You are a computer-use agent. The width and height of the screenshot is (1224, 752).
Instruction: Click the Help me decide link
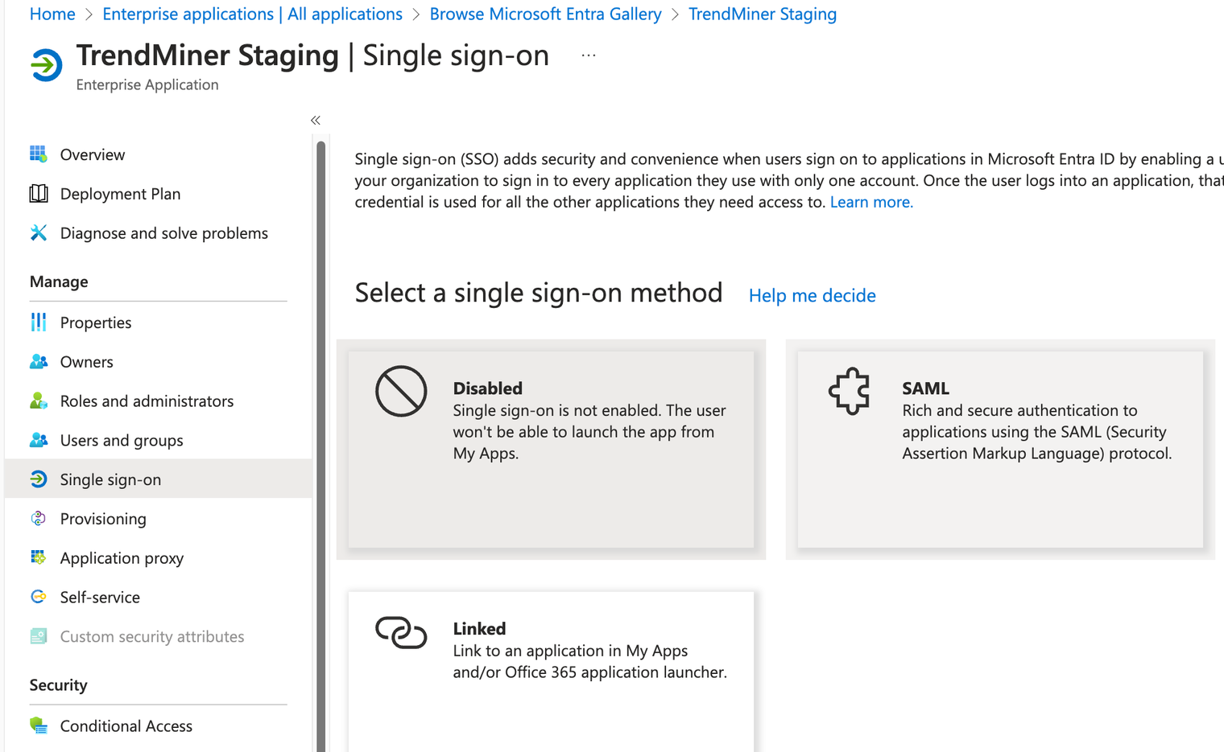[812, 295]
